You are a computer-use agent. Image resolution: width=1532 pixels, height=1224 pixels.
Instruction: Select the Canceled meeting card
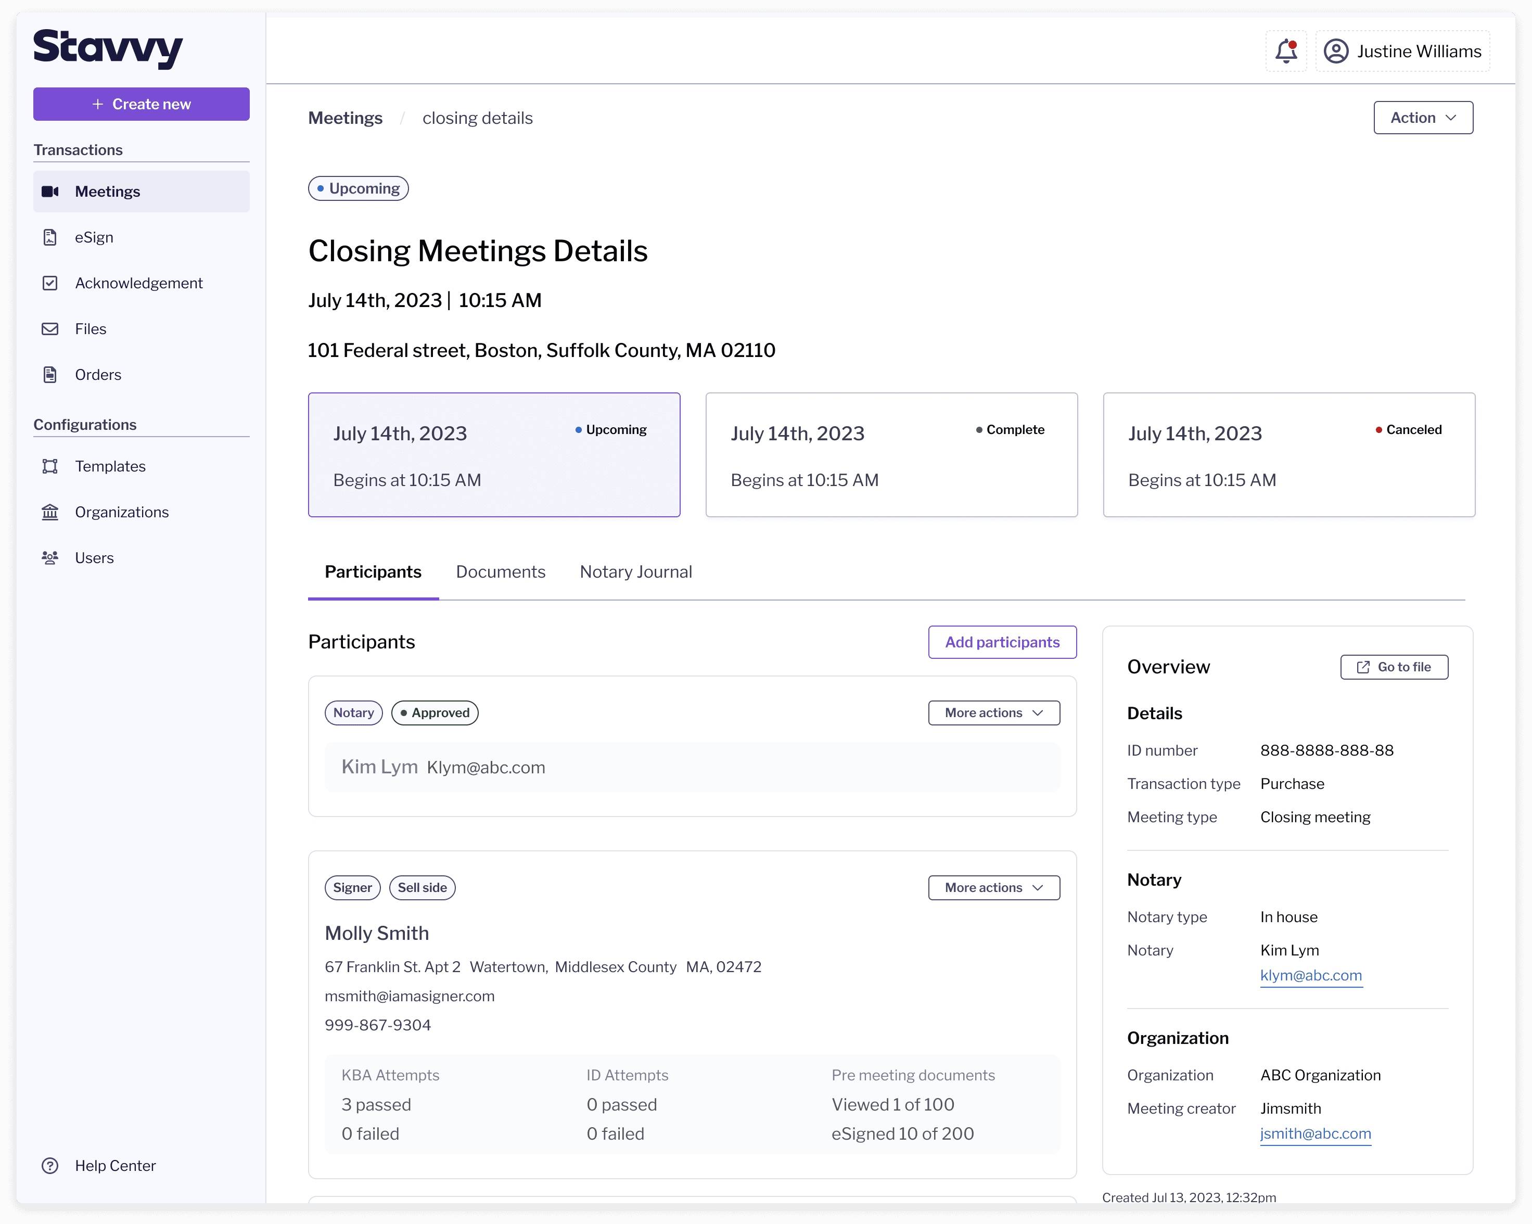tap(1288, 455)
